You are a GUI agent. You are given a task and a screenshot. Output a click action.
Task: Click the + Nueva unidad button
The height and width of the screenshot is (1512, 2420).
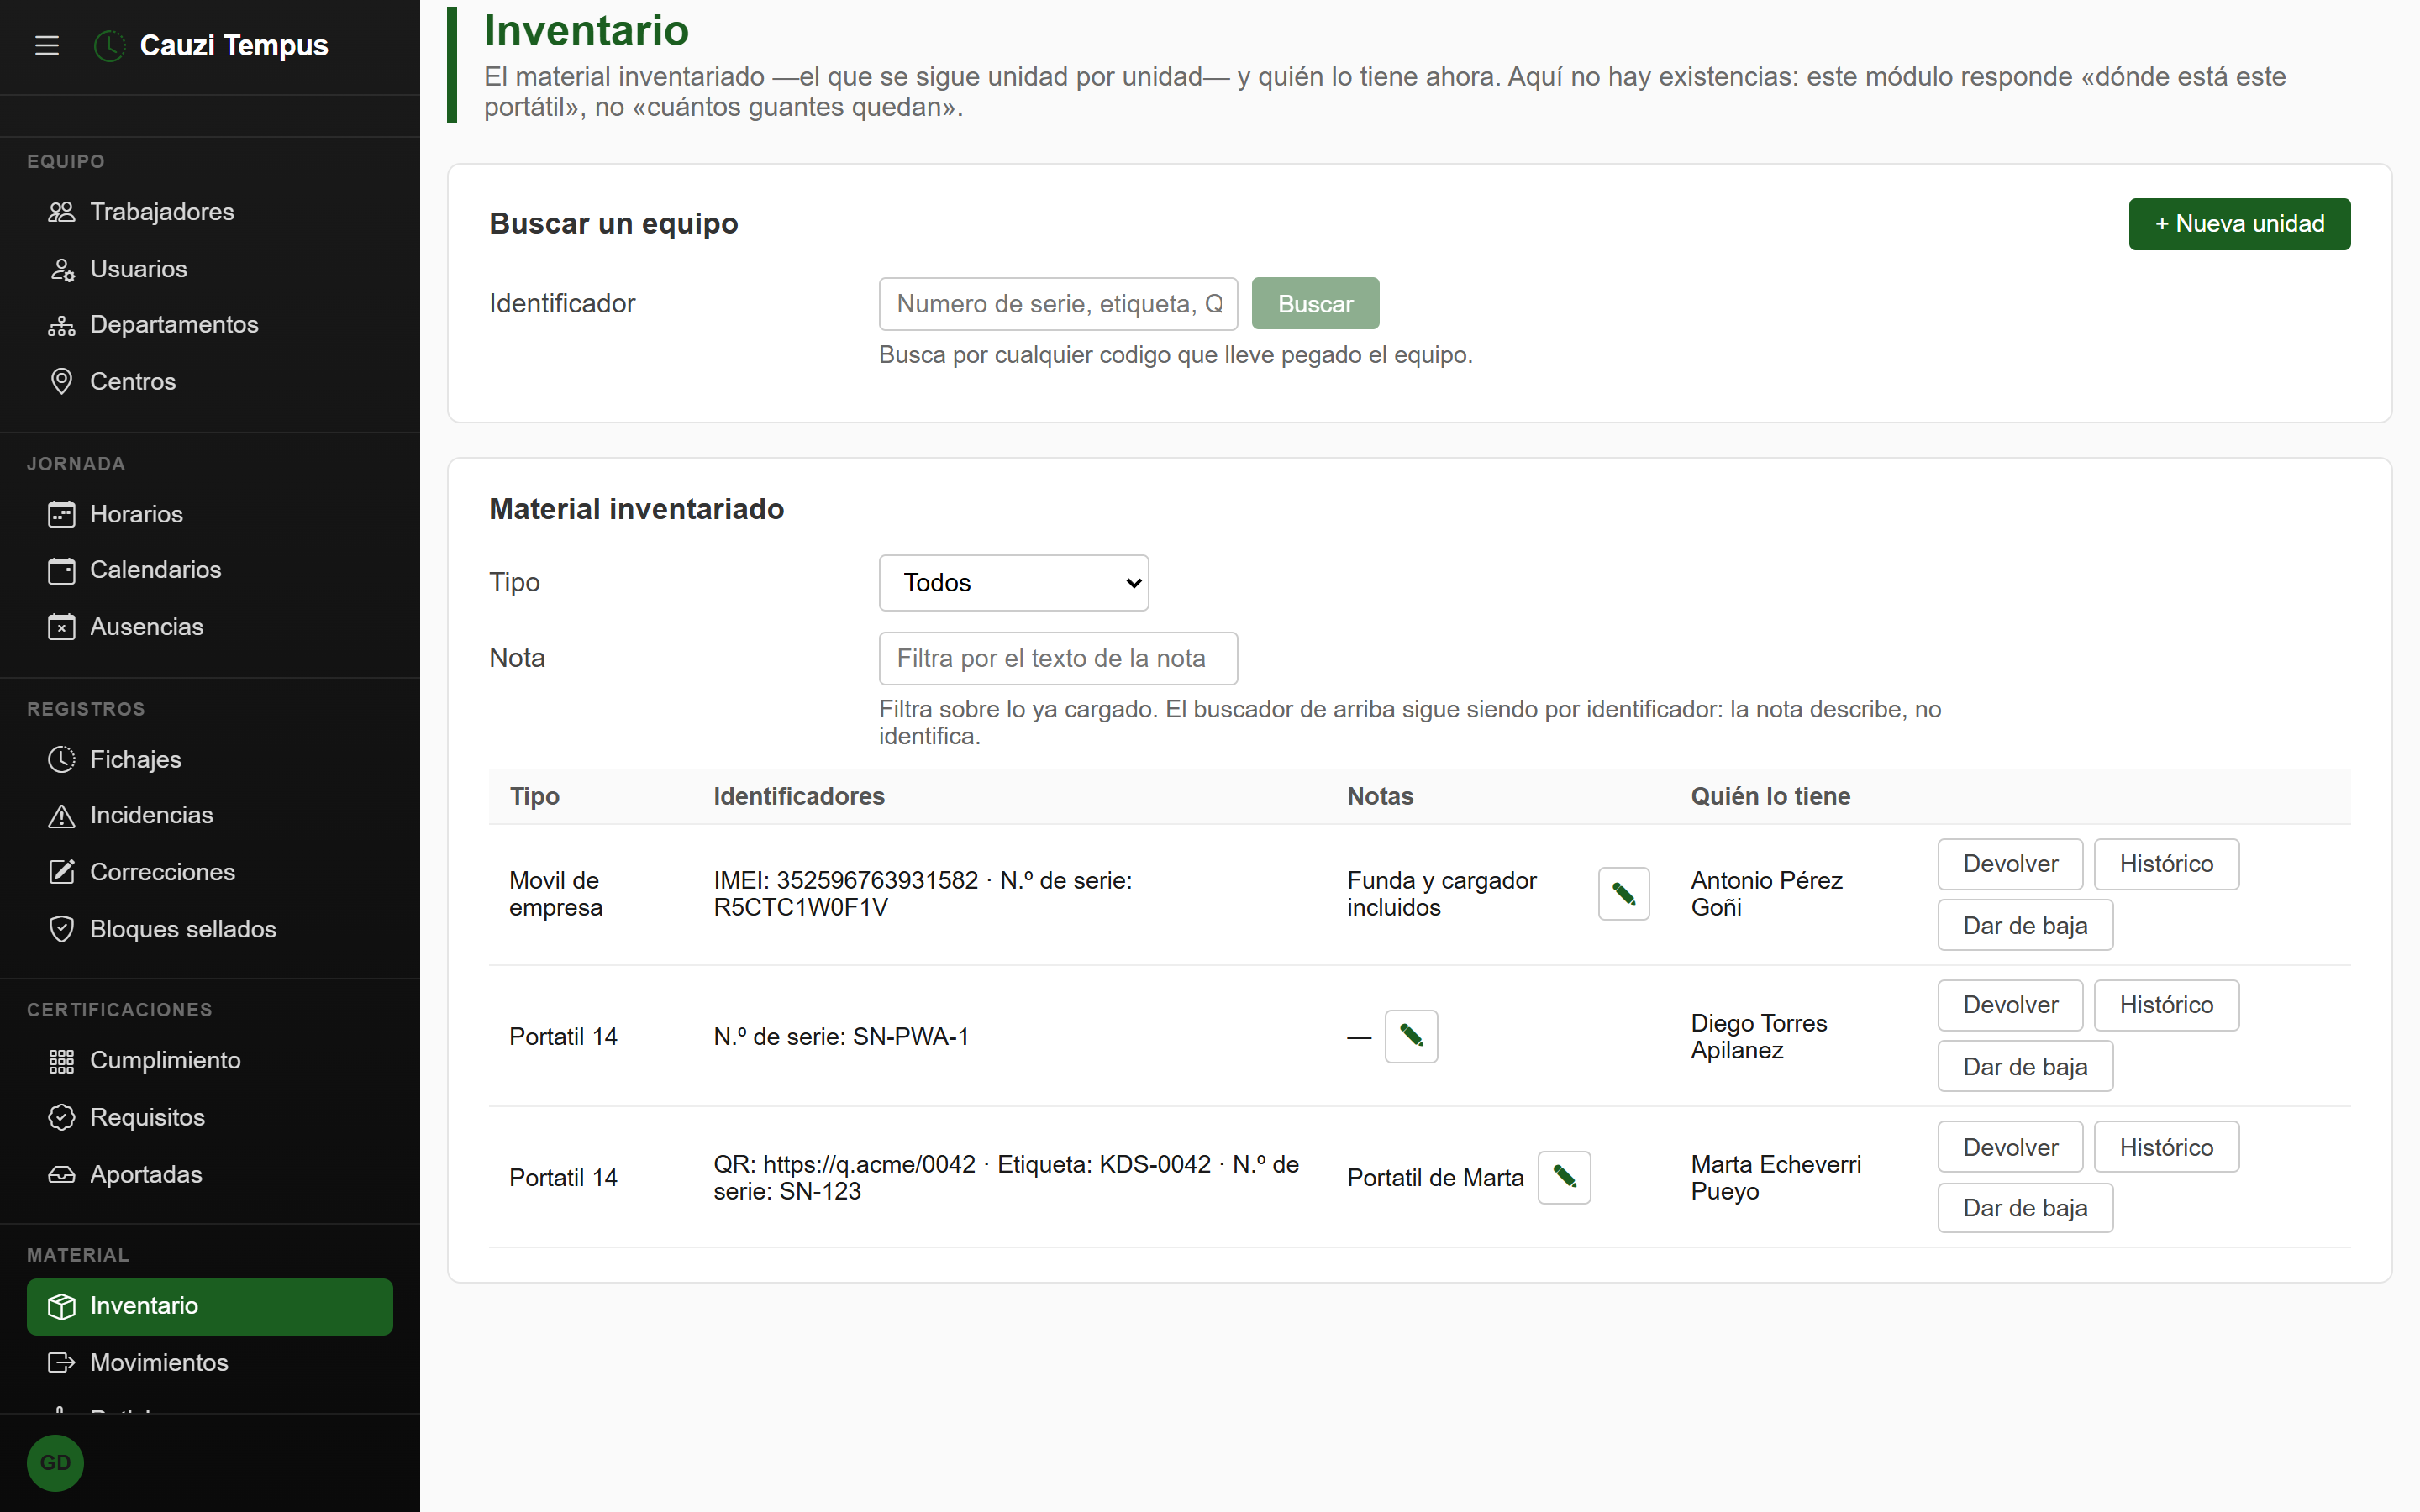[2239, 224]
